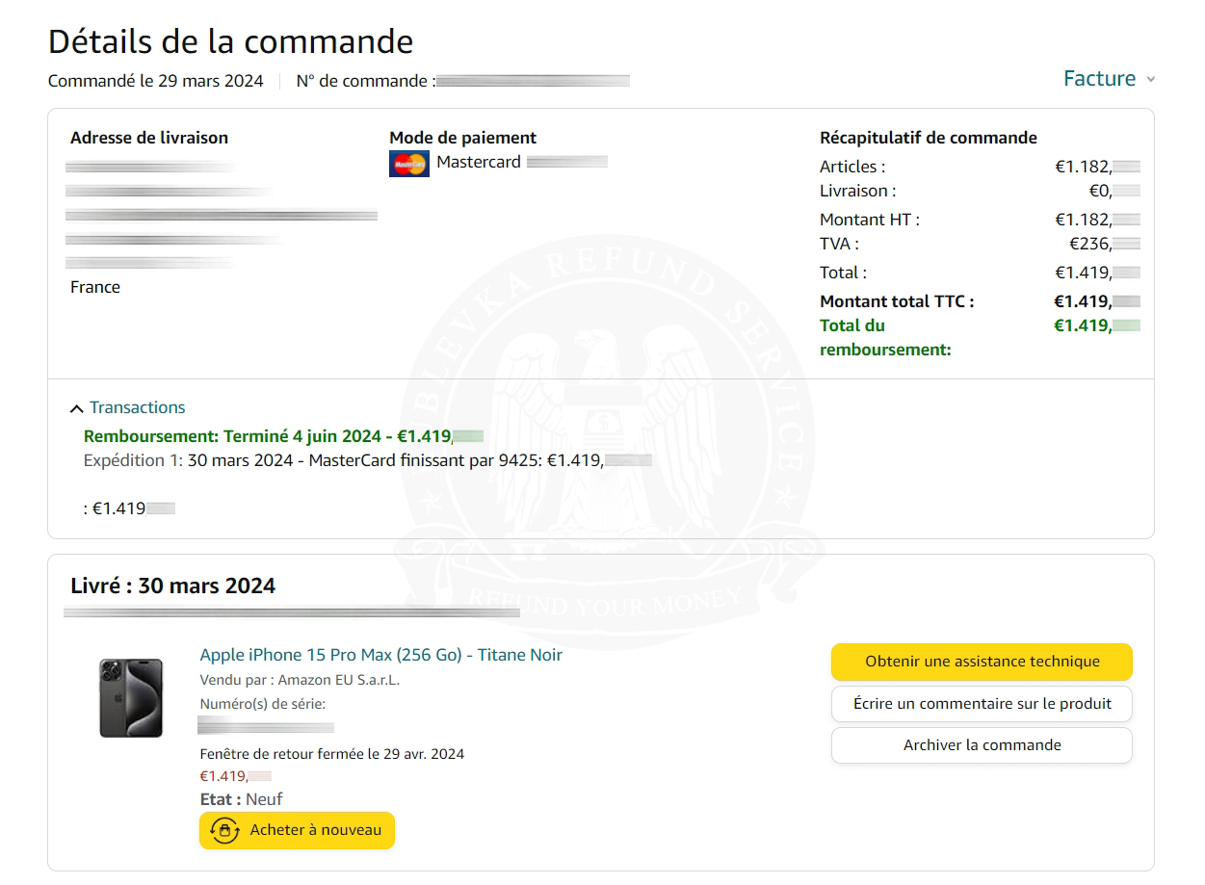This screenshot has width=1205, height=885.
Task: Click the iPhone 15 Pro Max thumbnail
Action: tap(131, 697)
